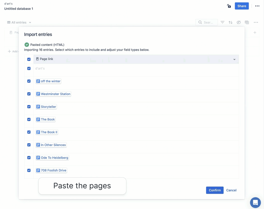Screen dimensions: 264x209
Task: Uncheck the d'art's entry checkbox
Action: (x=29, y=69)
